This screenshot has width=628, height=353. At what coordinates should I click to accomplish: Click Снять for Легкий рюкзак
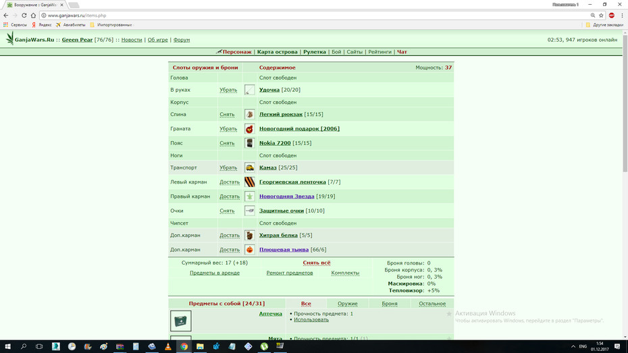[227, 115]
